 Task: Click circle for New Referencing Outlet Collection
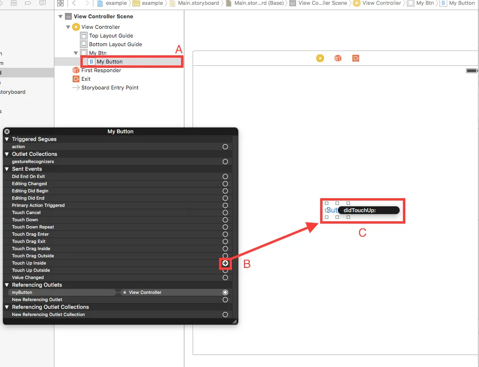[225, 315]
